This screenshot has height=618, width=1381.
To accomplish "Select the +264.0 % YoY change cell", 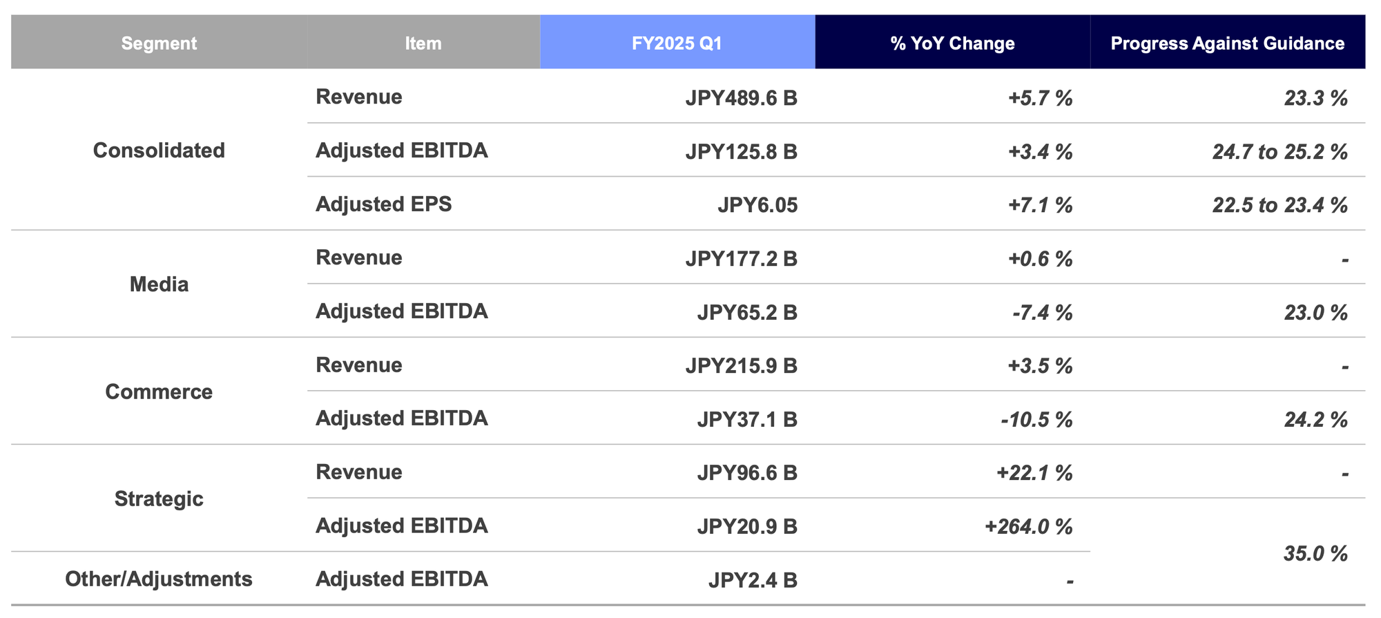I will [x=1028, y=527].
